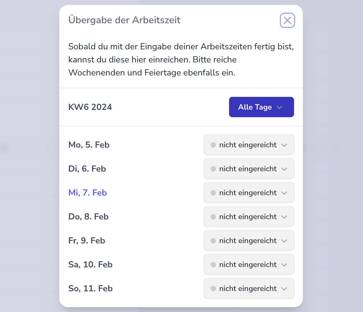Click the chevron inside the Alle Tage button

tap(280, 107)
